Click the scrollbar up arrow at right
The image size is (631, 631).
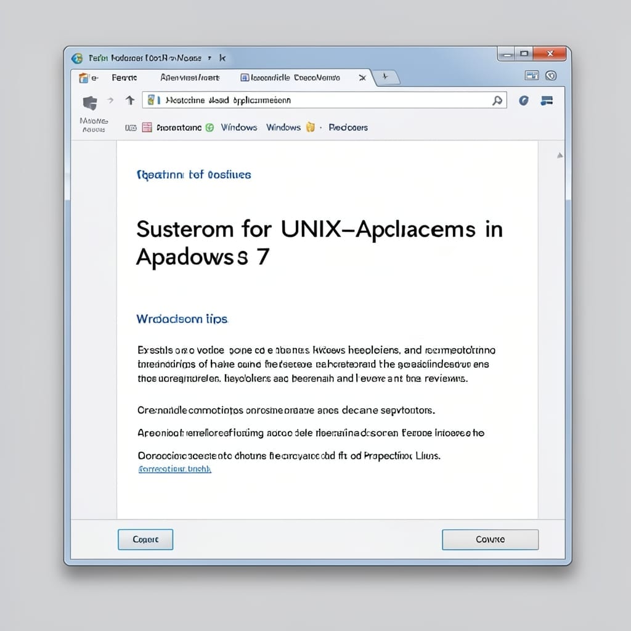click(x=560, y=155)
